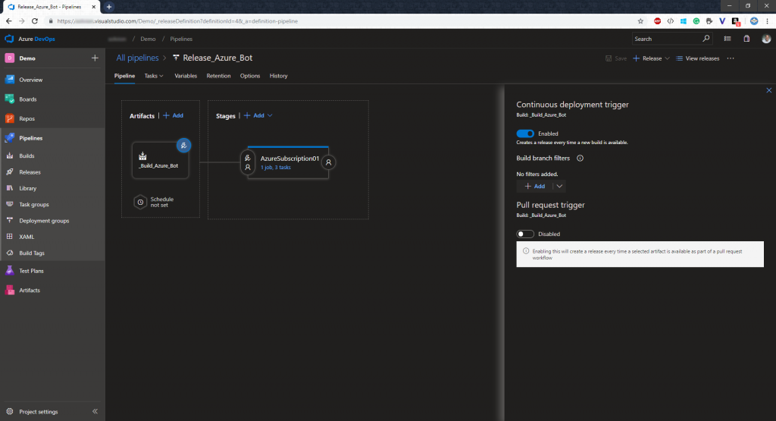The height and width of the screenshot is (421, 776).
Task: Select the AzureSubscription01 stage card
Action: [x=289, y=162]
